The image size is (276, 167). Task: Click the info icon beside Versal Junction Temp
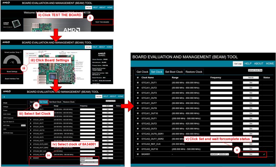(21, 52)
